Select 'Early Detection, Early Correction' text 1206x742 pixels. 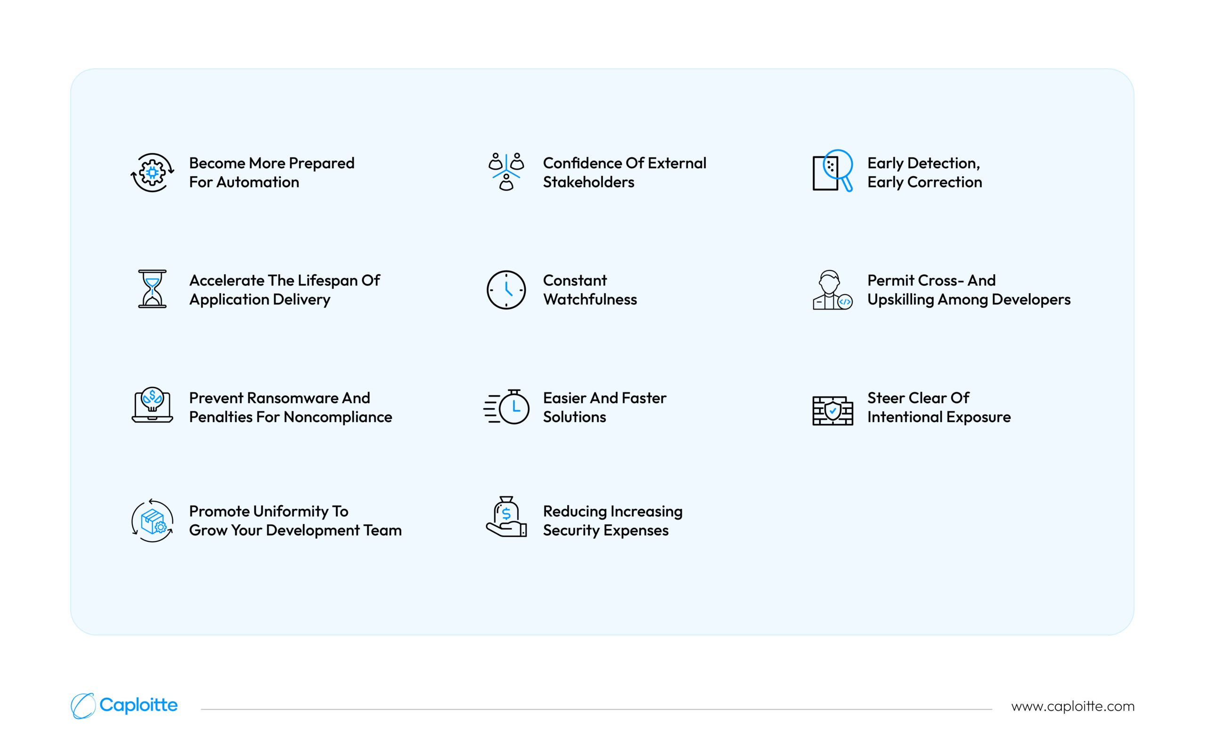[x=924, y=172]
